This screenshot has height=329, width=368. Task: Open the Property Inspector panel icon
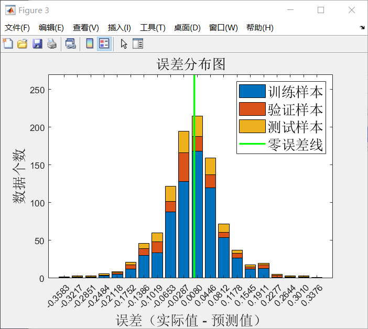click(138, 44)
